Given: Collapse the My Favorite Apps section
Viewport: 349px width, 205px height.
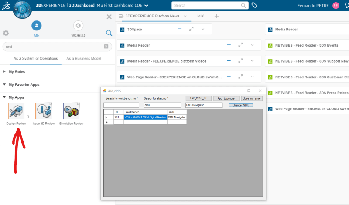Looking at the screenshot, I should (4, 84).
